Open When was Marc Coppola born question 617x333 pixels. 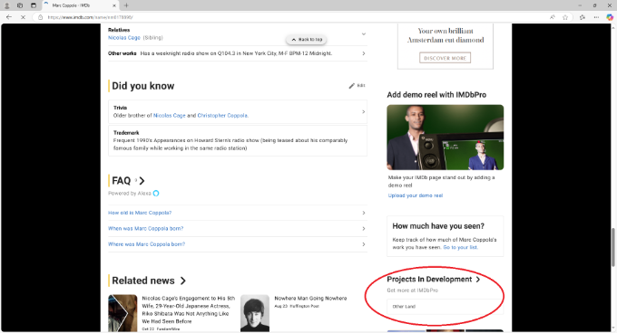pos(145,228)
